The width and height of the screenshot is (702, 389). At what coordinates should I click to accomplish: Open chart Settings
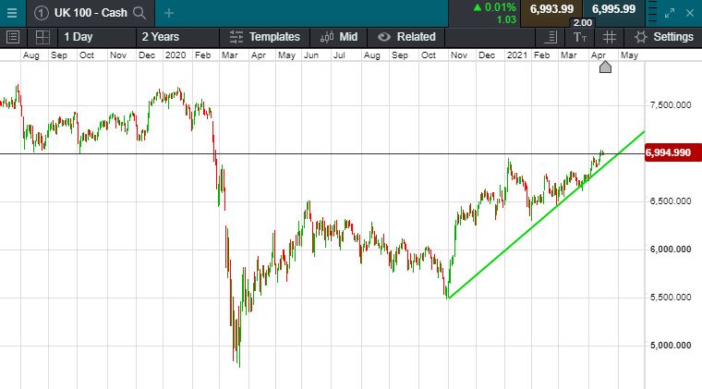click(x=663, y=37)
